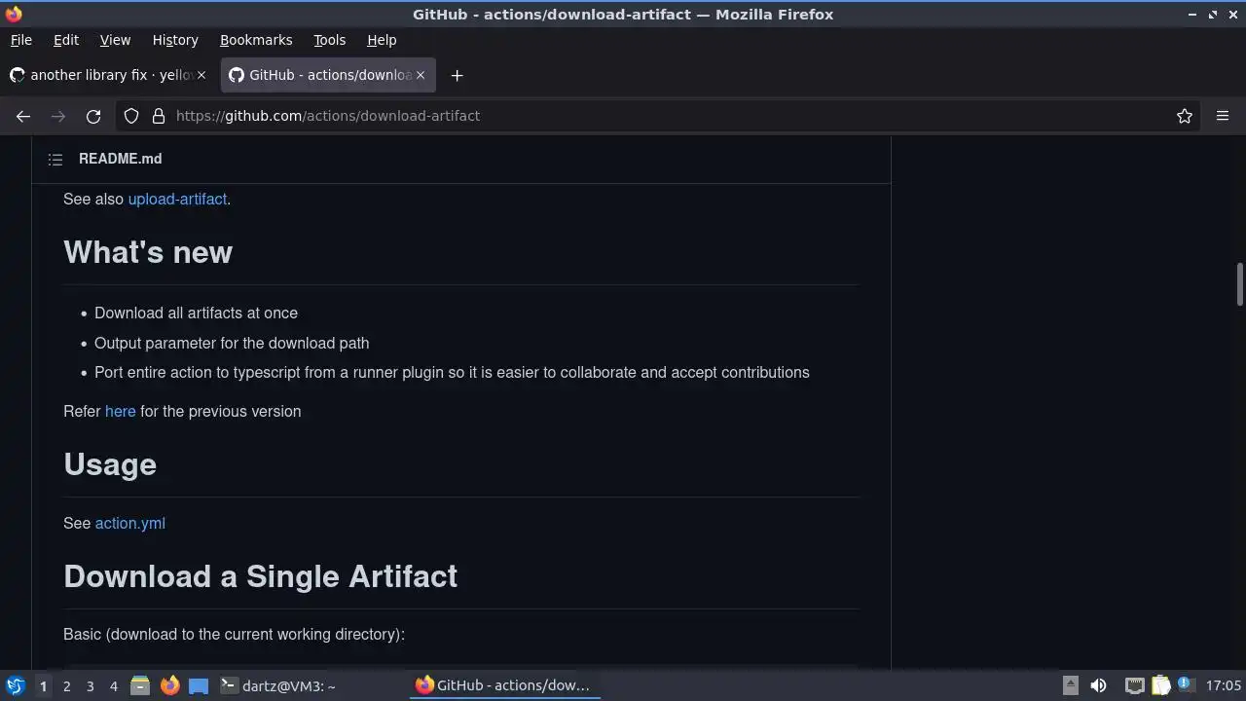Viewport: 1246px width, 701px height.
Task: Click 'Basic (download to the current working directory)'
Action: click(234, 634)
